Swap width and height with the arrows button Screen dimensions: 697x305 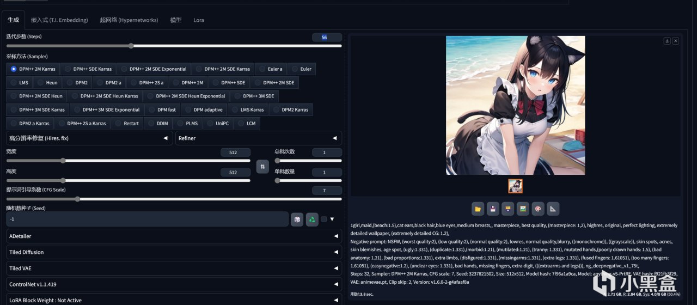[263, 166]
